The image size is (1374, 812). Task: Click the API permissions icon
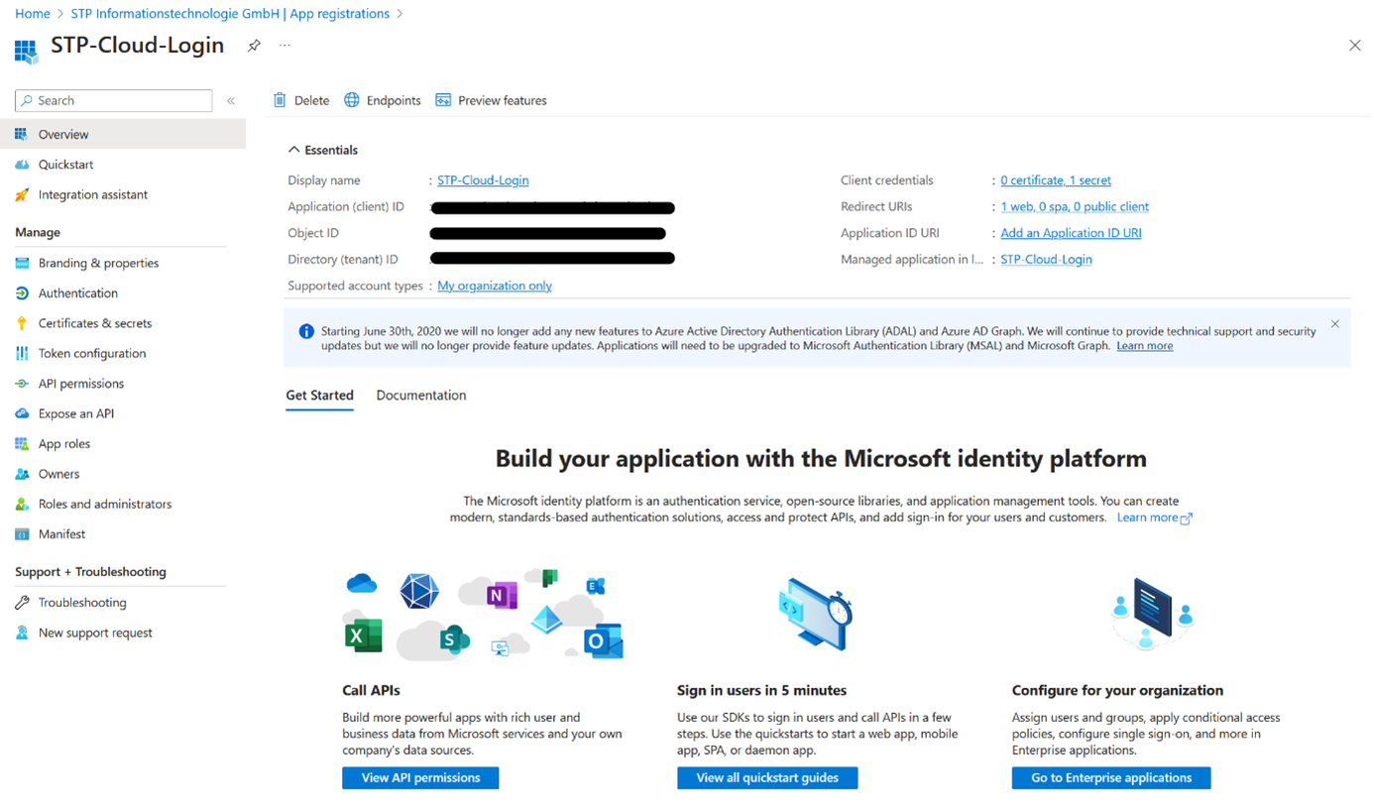pos(22,384)
